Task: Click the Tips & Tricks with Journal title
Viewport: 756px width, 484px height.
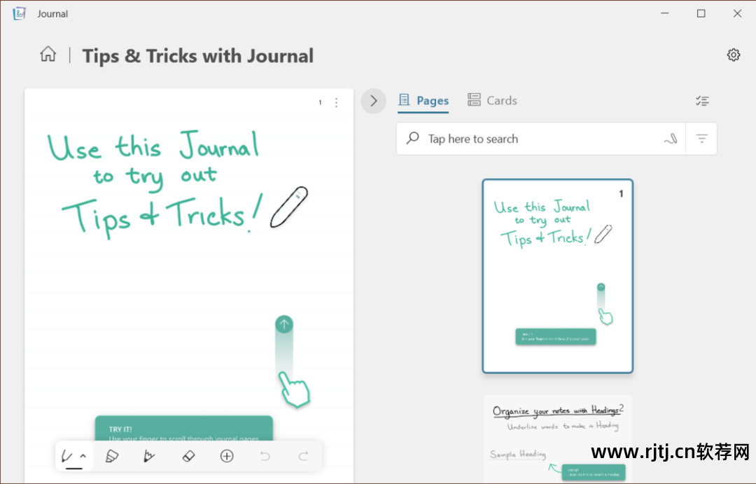Action: coord(197,55)
